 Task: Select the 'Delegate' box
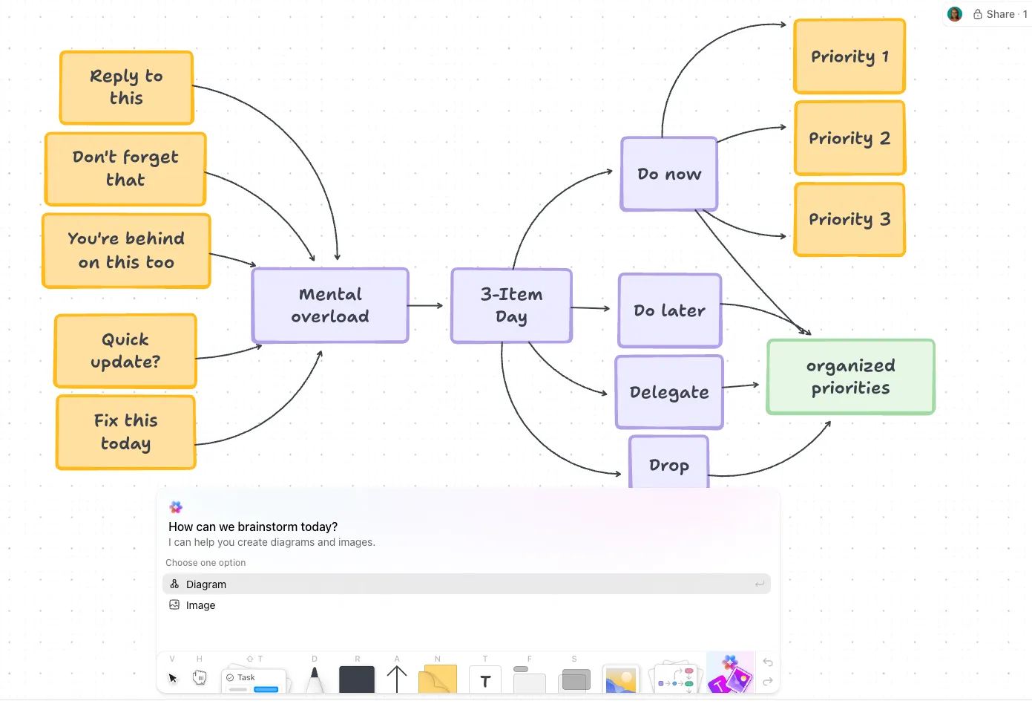669,392
